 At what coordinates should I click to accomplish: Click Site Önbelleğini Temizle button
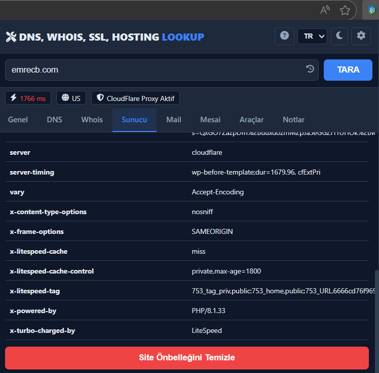tap(187, 358)
